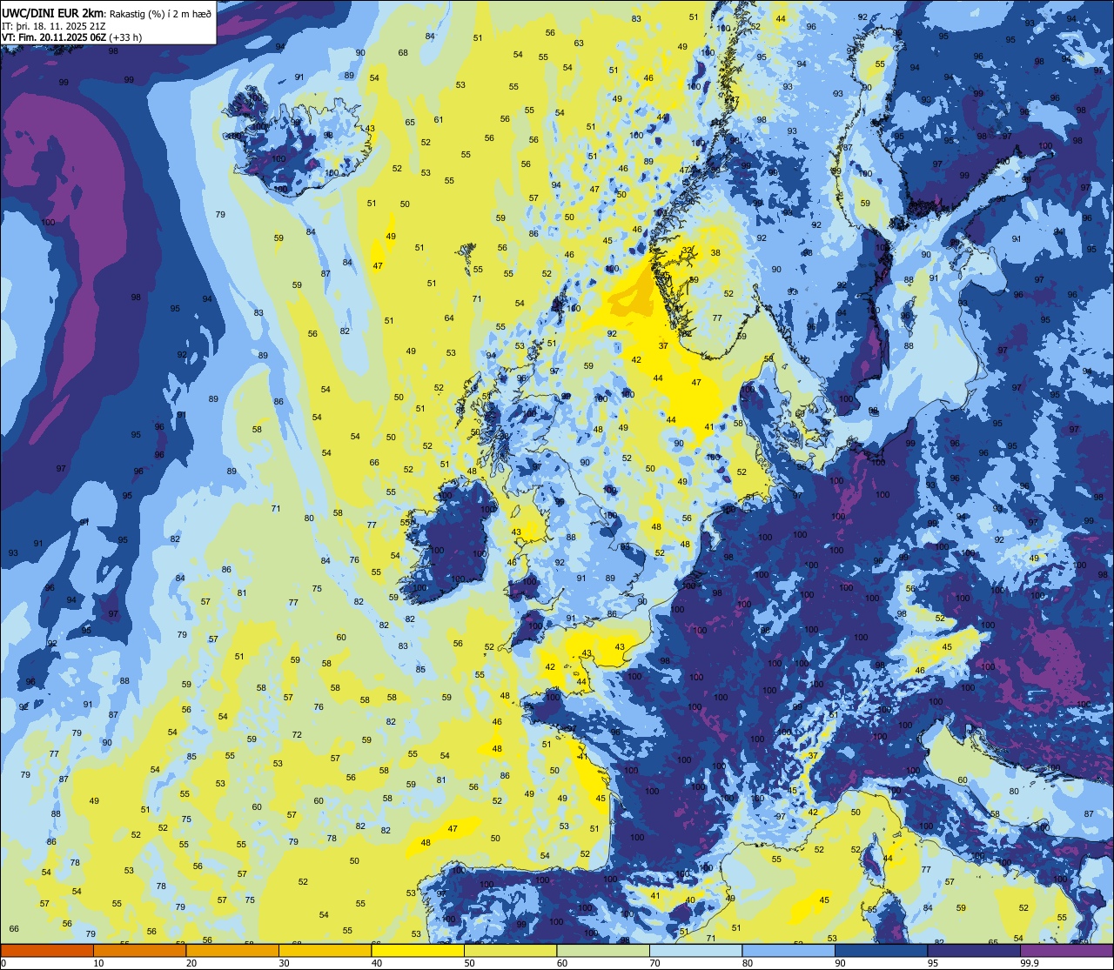1114x970 pixels.
Task: Select the 0–10% dark orange legend swatch
Action: pyautogui.click(x=47, y=951)
